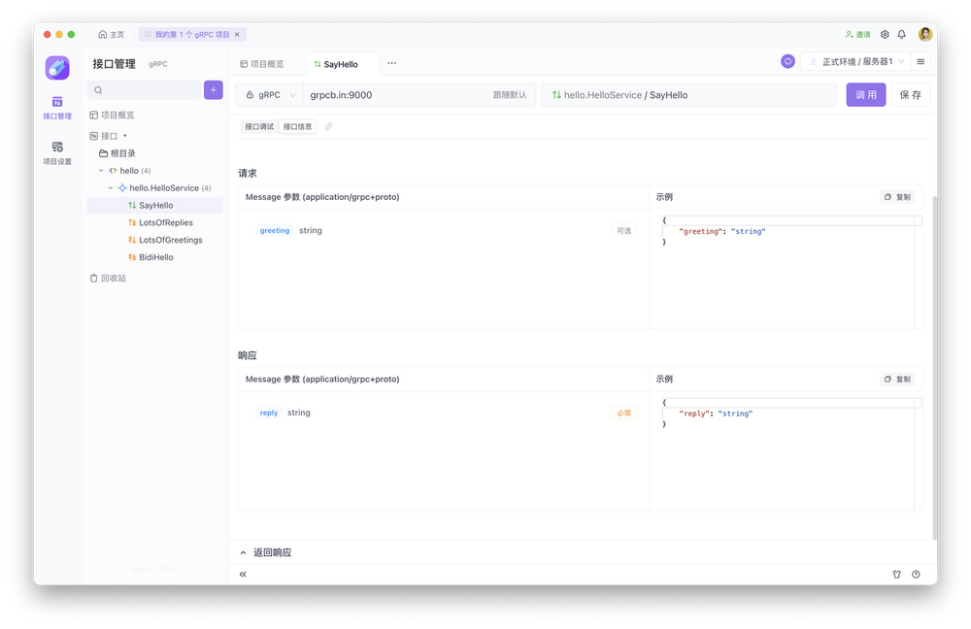Screen dimensions: 971x629
Task: Switch to 接口调试 view
Action: [259, 126]
